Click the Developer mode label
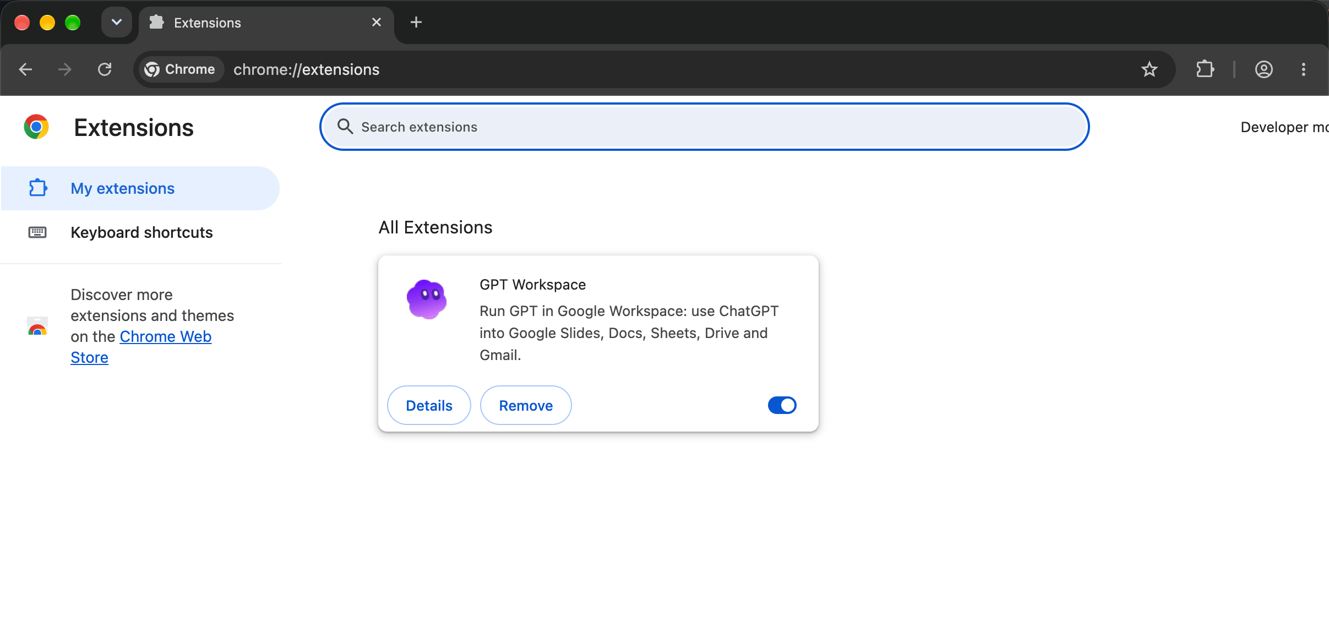1329x632 pixels. (1284, 127)
